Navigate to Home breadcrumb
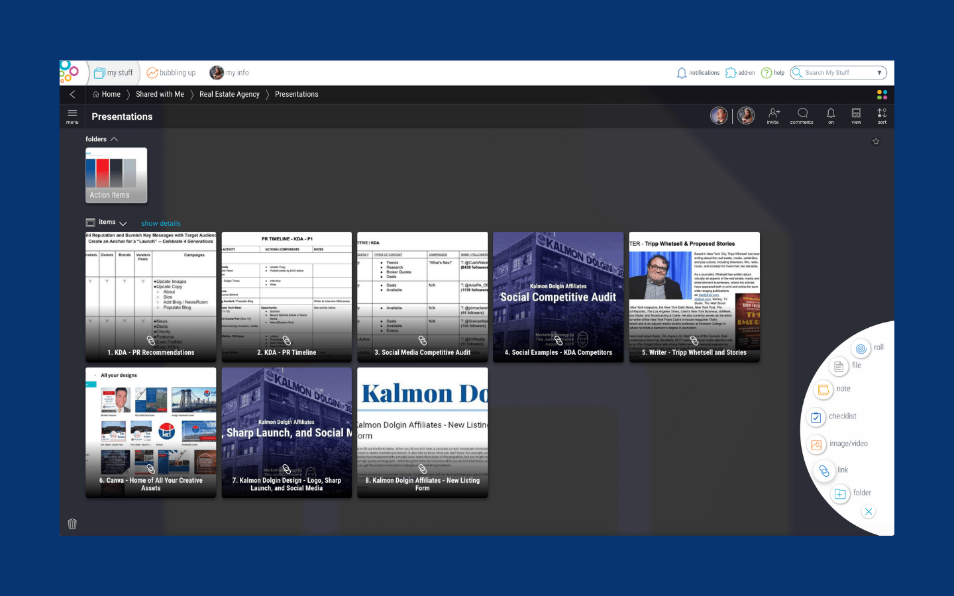 (x=106, y=94)
